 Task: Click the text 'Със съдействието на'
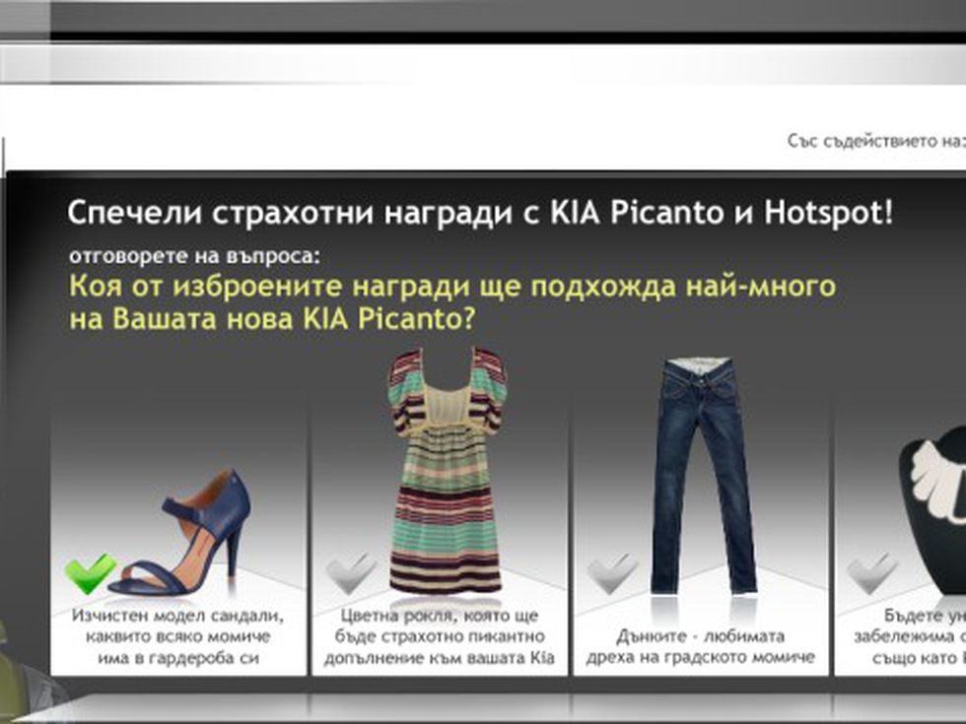(x=873, y=141)
